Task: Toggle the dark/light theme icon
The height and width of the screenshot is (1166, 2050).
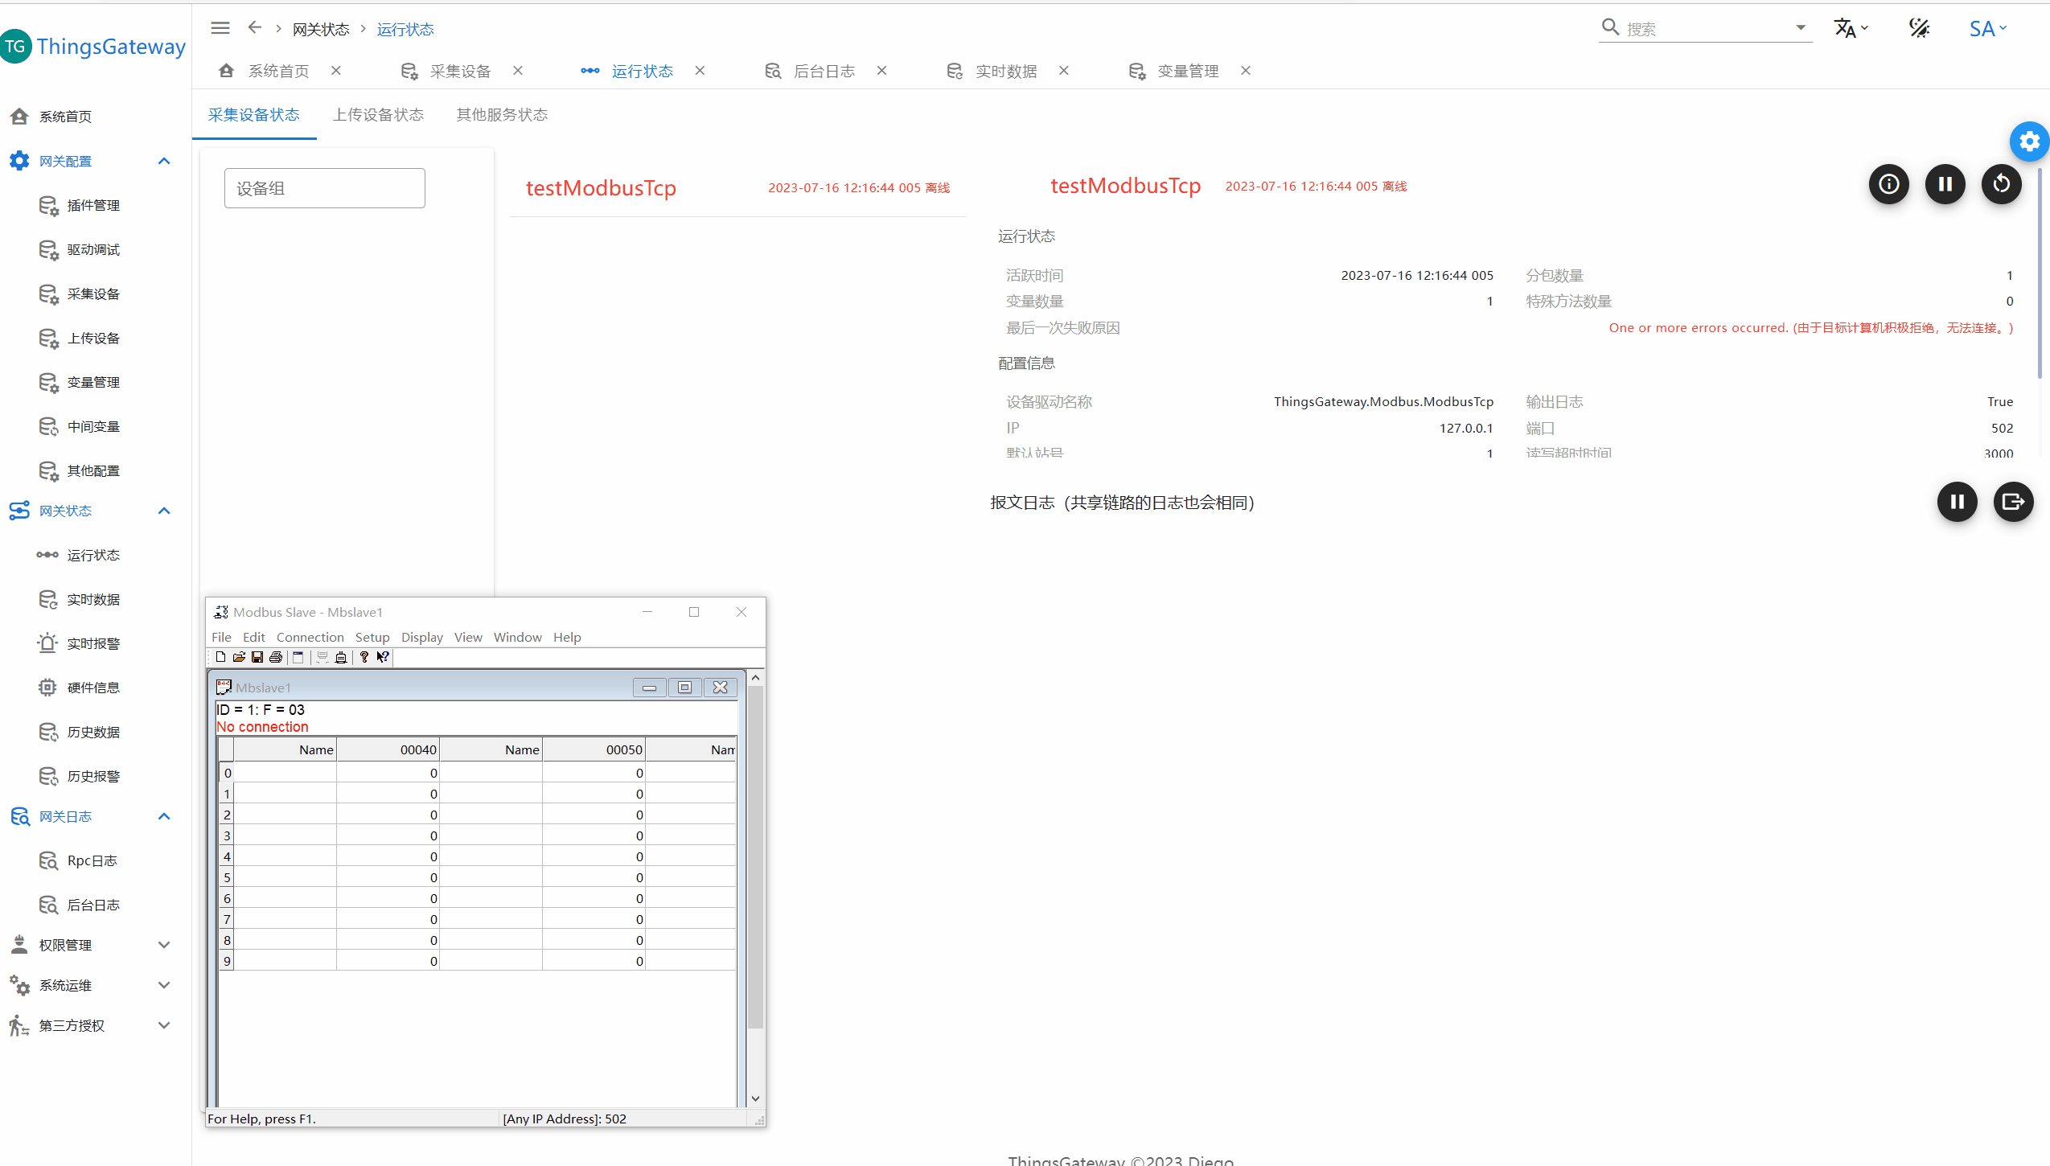Action: (x=1919, y=28)
